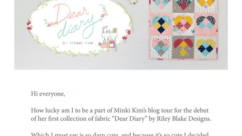Click the small pink flowers beside letter D
242x136 pixels.
tap(50, 23)
